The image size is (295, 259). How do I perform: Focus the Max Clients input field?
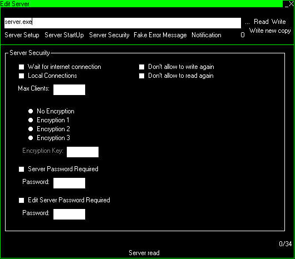tap(69, 90)
